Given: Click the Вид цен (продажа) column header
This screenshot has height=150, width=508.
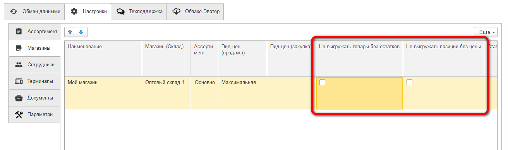Looking at the screenshot, I should pyautogui.click(x=242, y=58).
